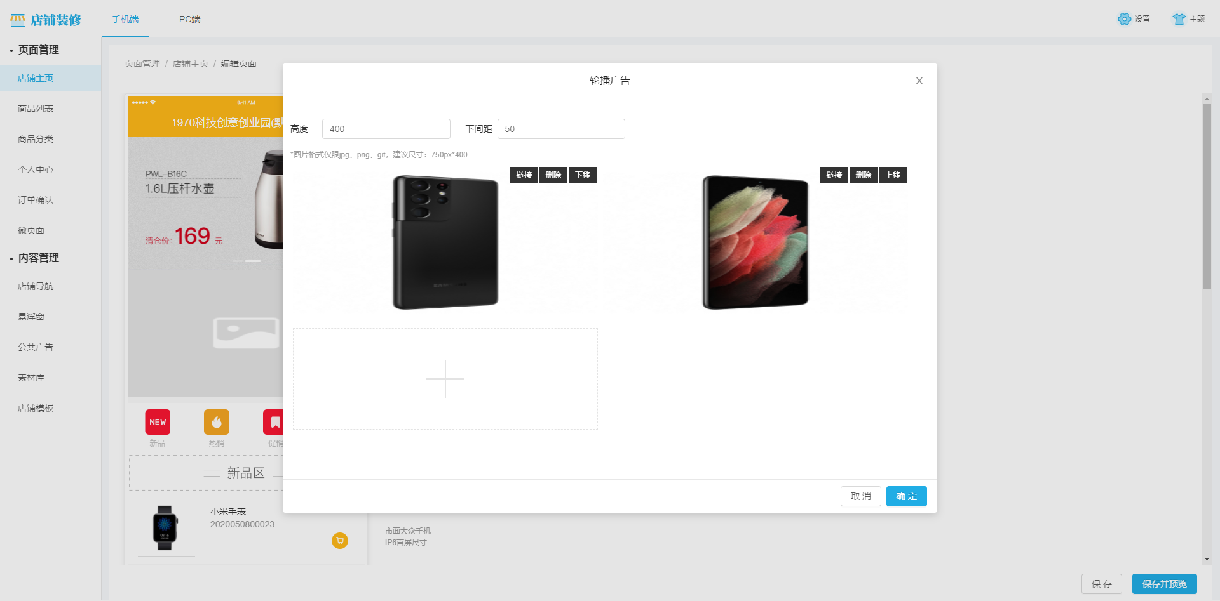Switch to the PC端 tab
The image size is (1220, 601).
(x=189, y=19)
